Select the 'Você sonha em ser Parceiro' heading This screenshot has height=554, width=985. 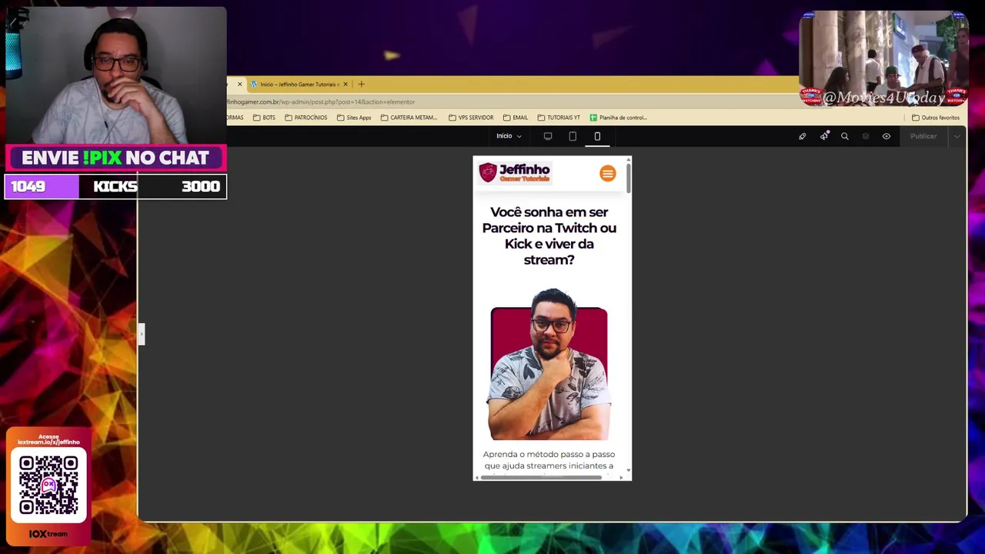549,235
